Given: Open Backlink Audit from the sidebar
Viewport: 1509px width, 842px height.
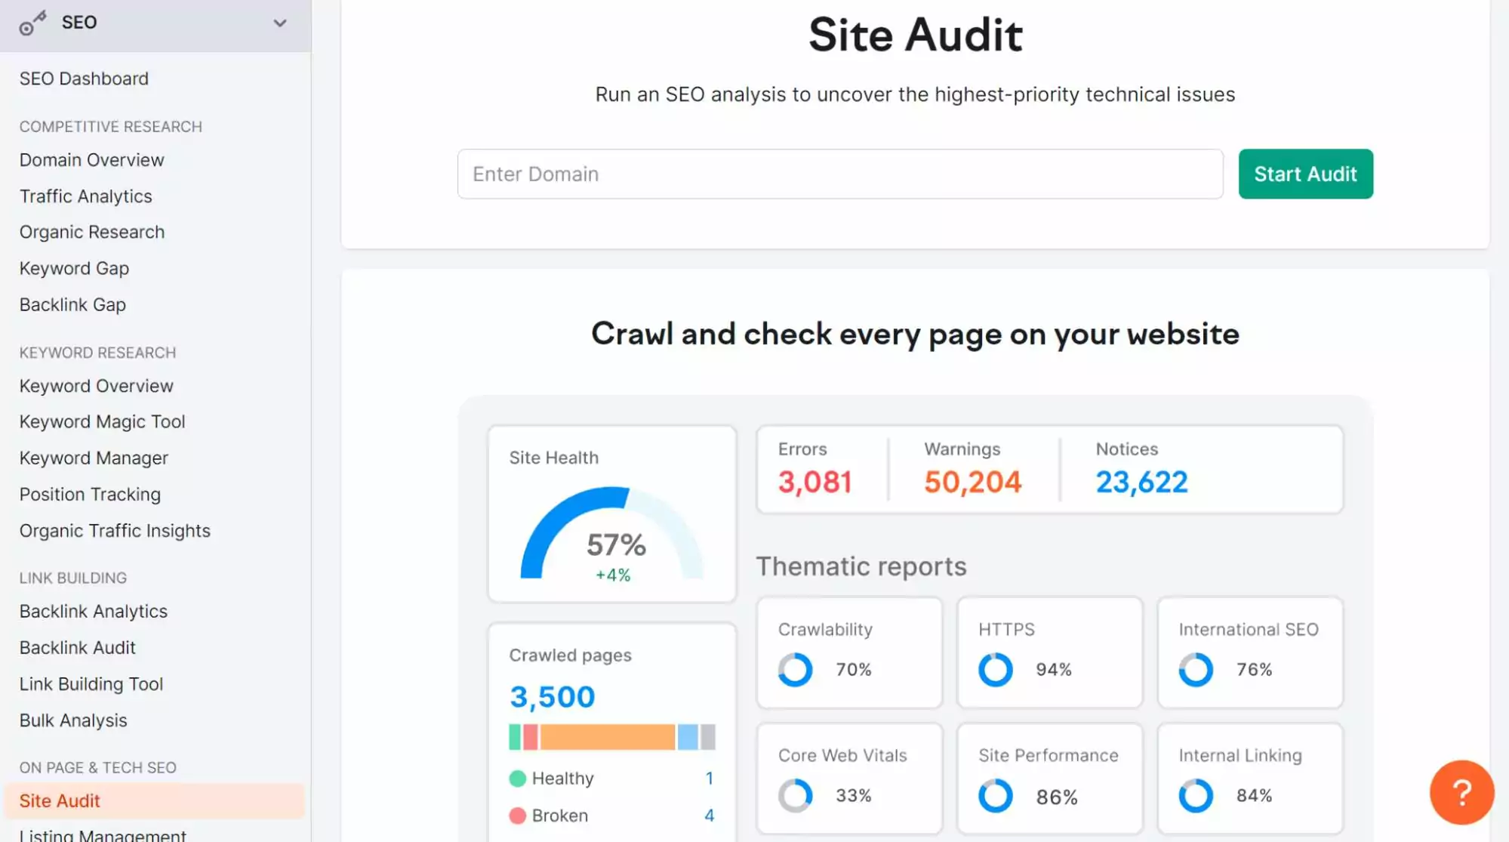Looking at the screenshot, I should (x=77, y=647).
